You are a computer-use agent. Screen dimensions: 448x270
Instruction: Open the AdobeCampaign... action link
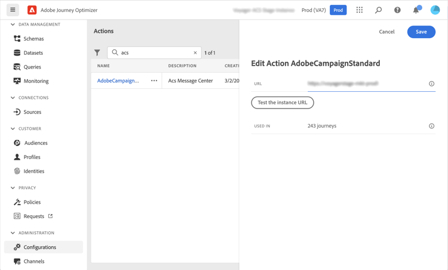[118, 80]
